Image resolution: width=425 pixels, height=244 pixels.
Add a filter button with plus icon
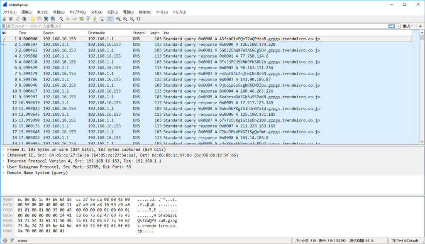[x=420, y=26]
